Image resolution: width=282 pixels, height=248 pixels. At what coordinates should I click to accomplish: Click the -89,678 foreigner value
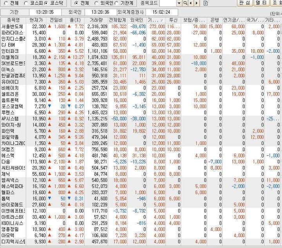pos(138,27)
